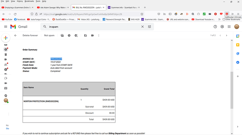This screenshot has width=242, height=135.
Task: Open Other Bookmarks folder
Action: click(x=231, y=20)
